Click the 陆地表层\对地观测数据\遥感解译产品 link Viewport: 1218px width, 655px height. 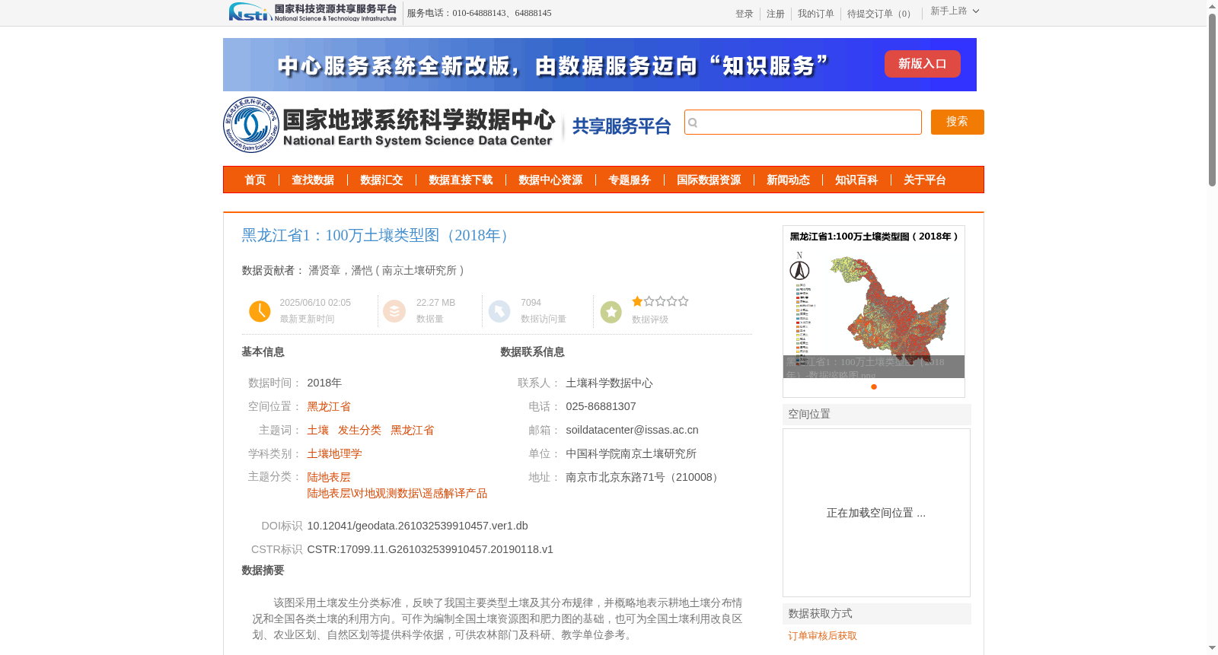click(397, 494)
